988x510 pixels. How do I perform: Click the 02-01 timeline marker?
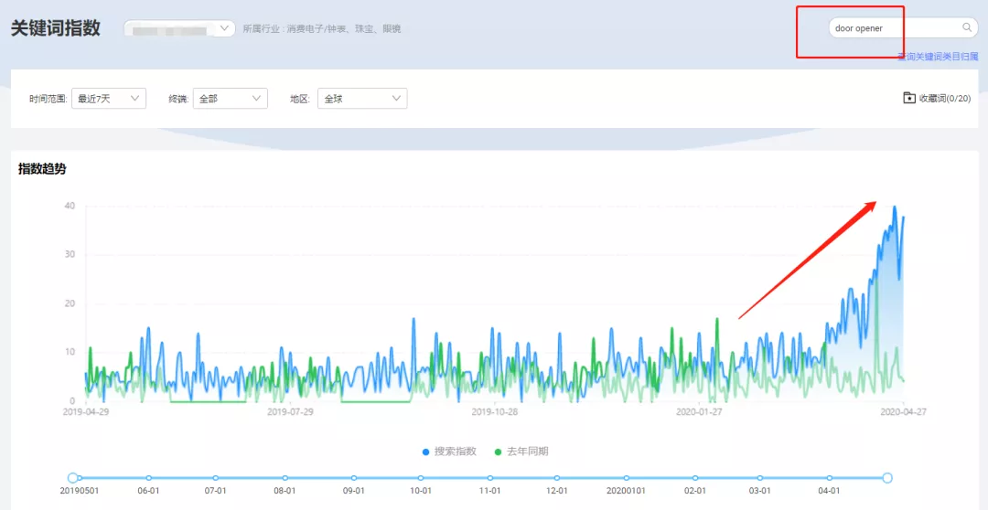[695, 478]
